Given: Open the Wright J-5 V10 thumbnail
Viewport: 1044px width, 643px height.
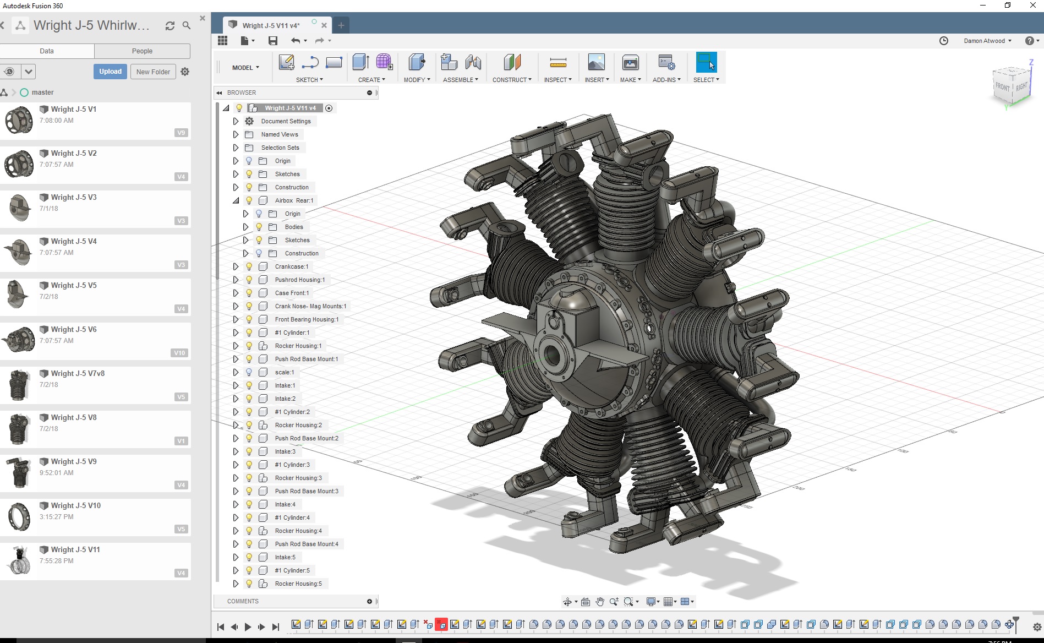Looking at the screenshot, I should (19, 516).
